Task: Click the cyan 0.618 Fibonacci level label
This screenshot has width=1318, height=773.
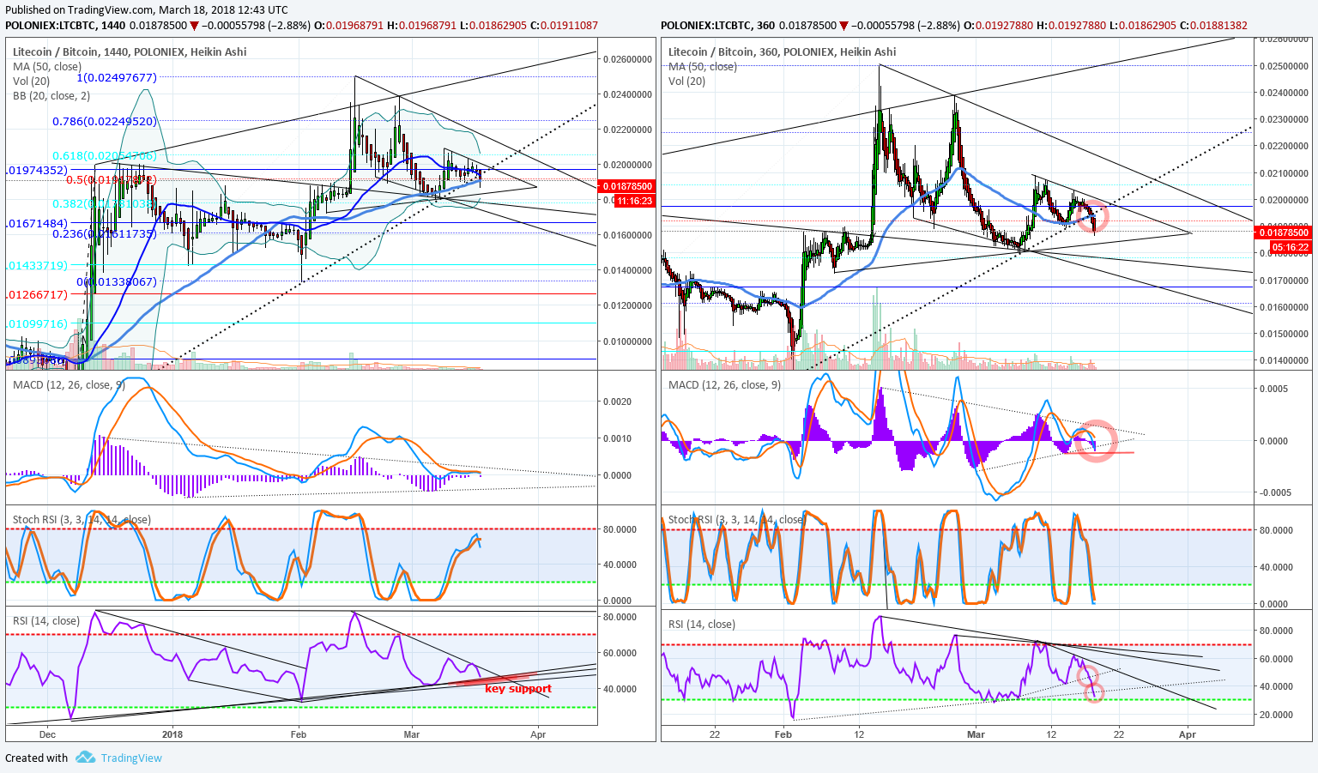Action: point(105,156)
